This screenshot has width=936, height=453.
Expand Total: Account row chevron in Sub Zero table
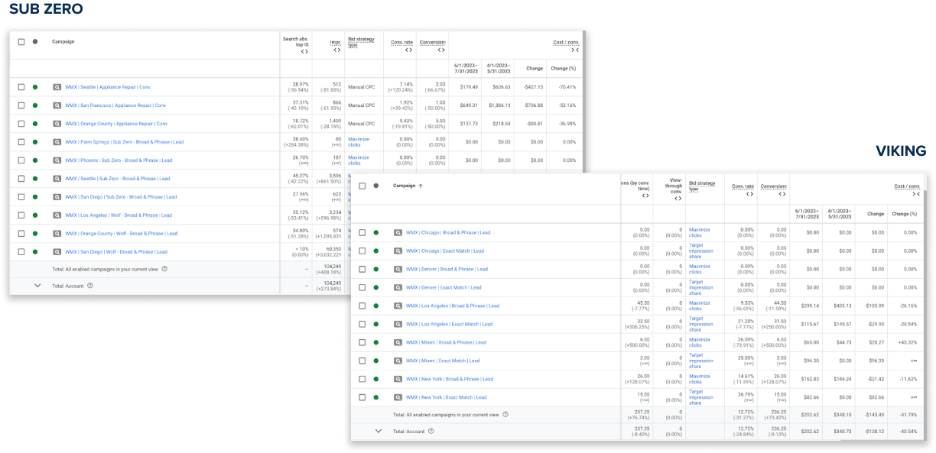[37, 286]
